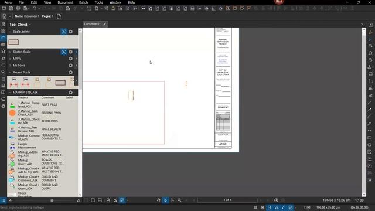This screenshot has width=375, height=211.
Task: Collapse the MARKUP STD_A2K tool set
Action: [10, 93]
